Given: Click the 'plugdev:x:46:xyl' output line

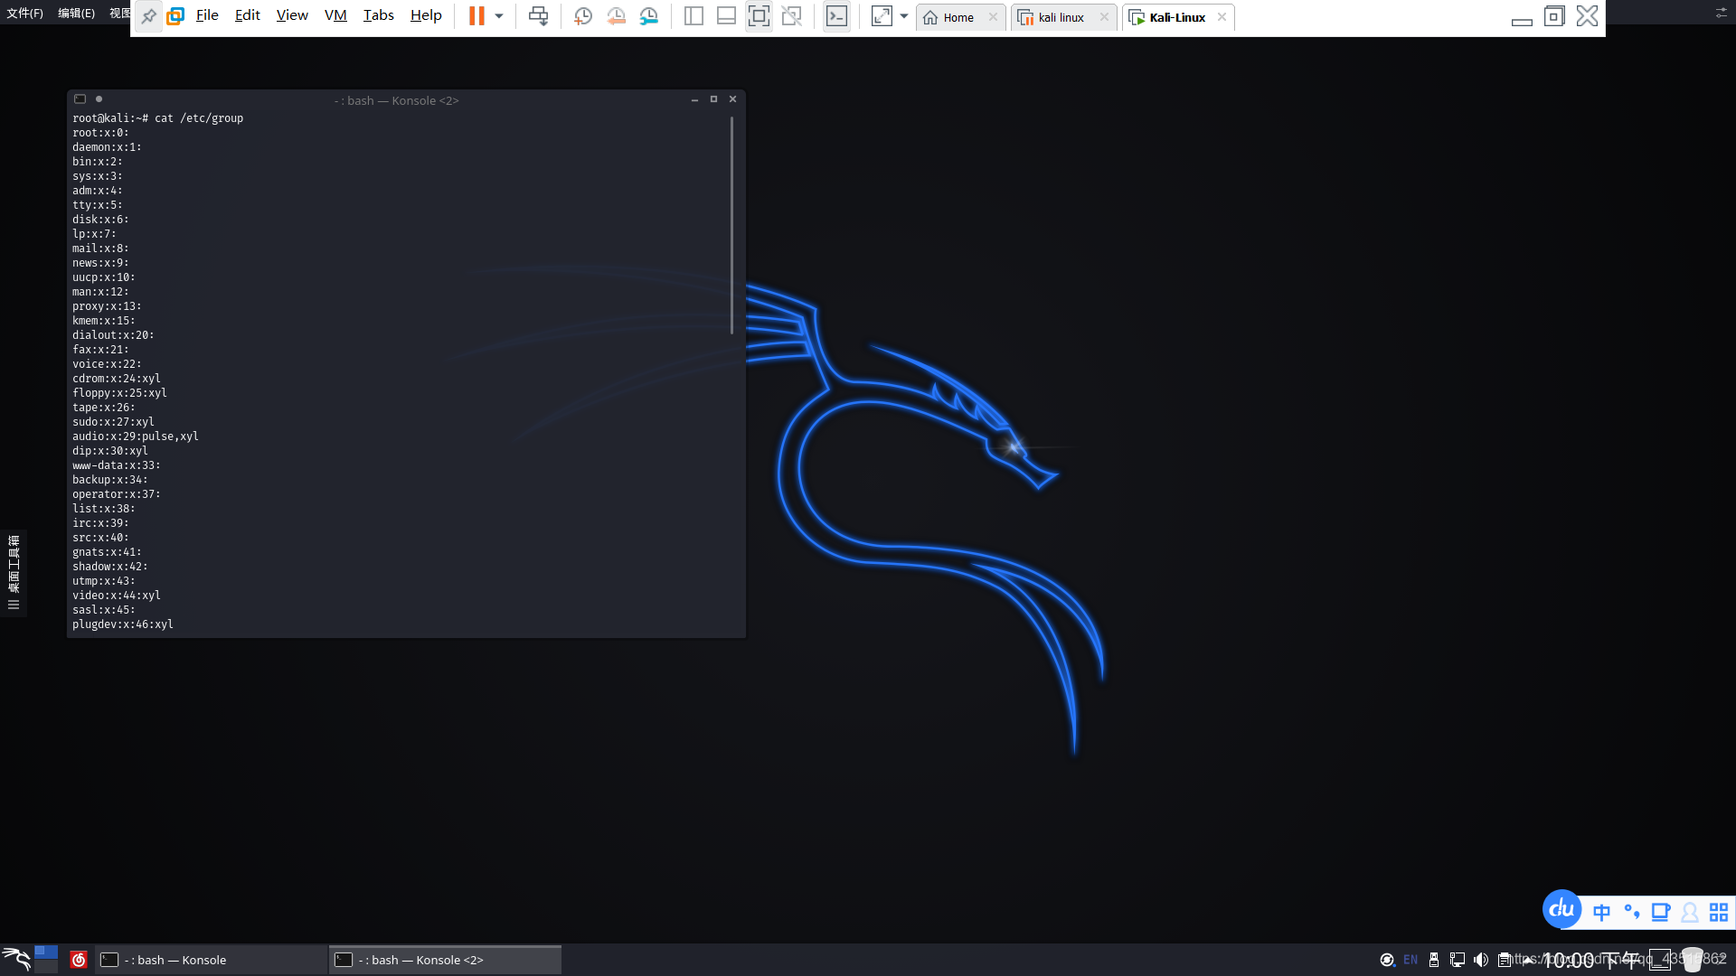Looking at the screenshot, I should pyautogui.click(x=123, y=624).
